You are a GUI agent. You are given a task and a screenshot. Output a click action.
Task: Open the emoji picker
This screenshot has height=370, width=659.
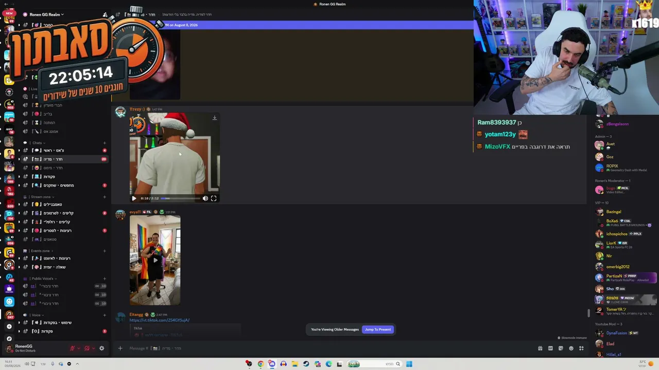pyautogui.click(x=571, y=348)
